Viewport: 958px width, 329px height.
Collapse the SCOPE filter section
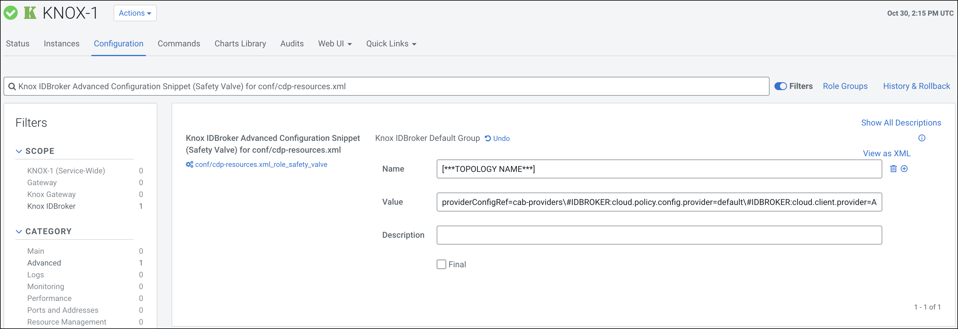click(19, 151)
